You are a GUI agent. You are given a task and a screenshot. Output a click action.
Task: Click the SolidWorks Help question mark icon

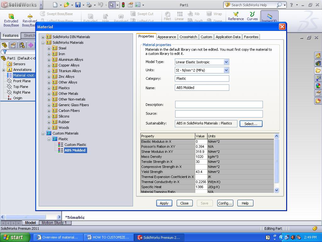click(x=291, y=5)
